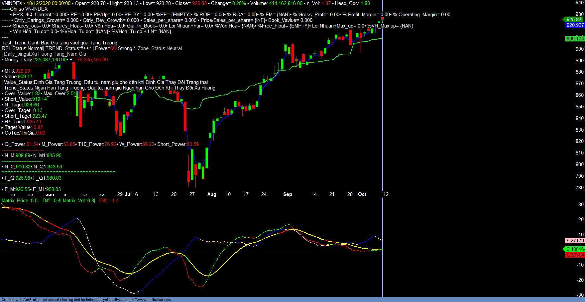This screenshot has height=302, width=585.
Task: Select the Aug label on date axis
Action: coord(212,194)
